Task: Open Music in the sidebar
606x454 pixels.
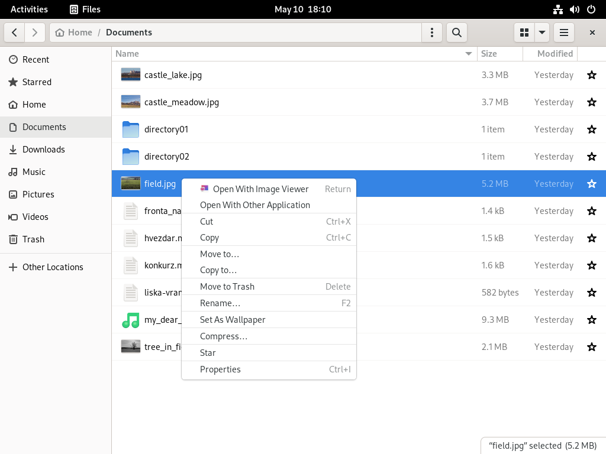Action: coord(56,172)
